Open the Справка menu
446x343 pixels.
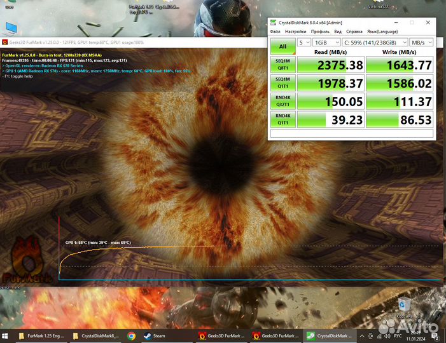click(x=354, y=32)
